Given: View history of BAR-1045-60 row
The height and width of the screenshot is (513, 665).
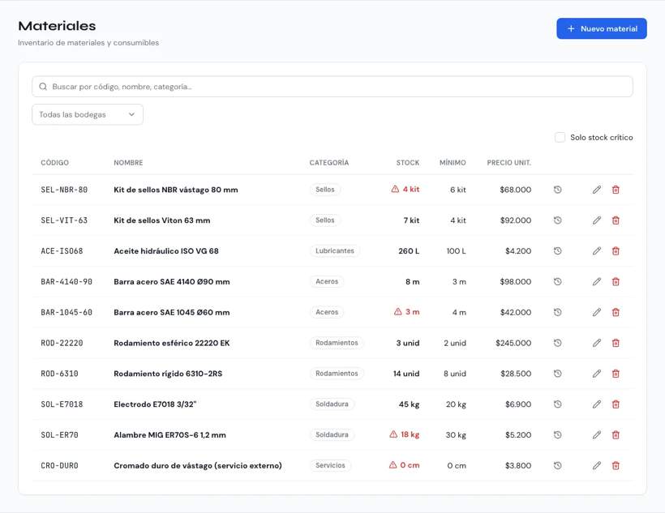Looking at the screenshot, I should point(558,312).
